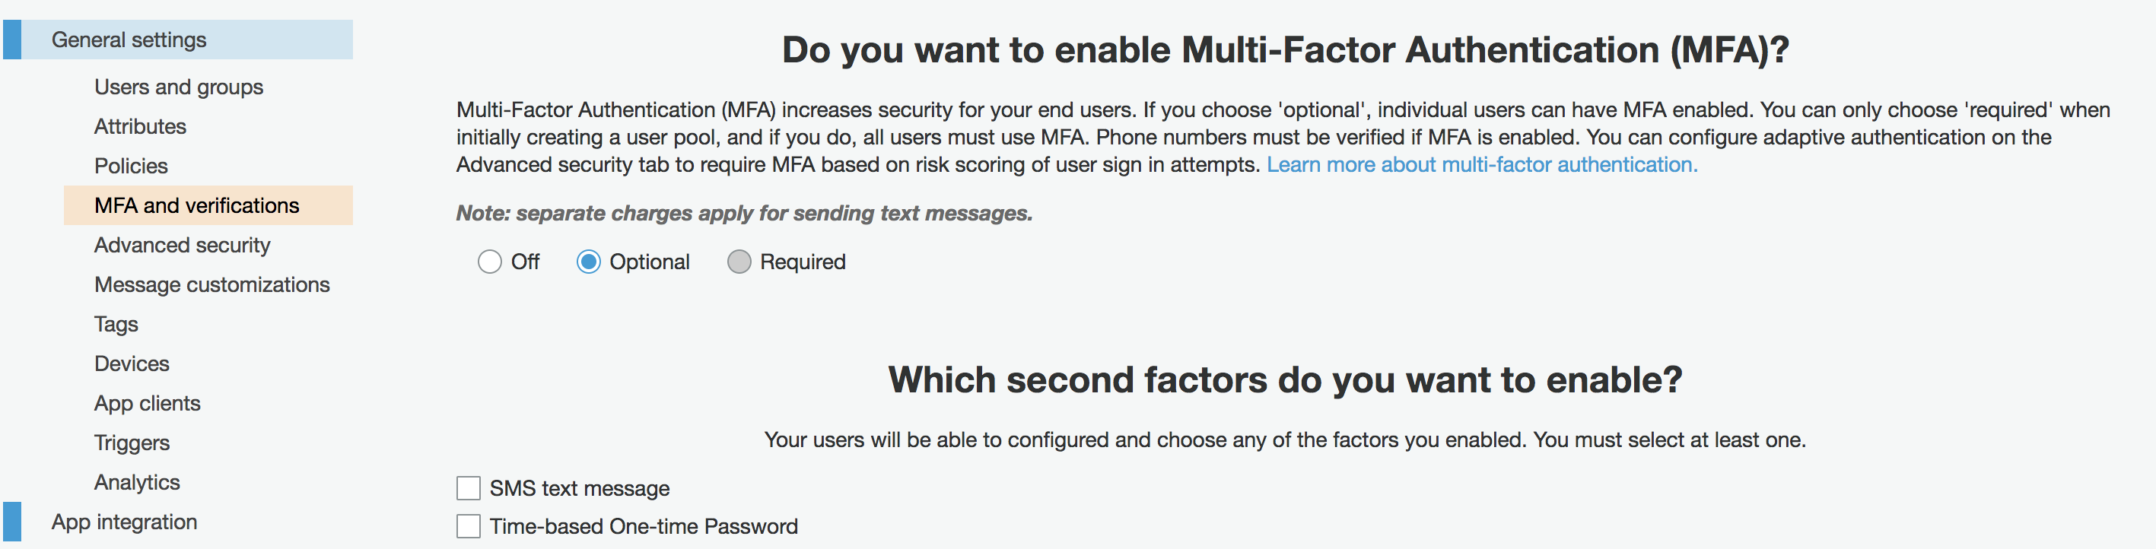Set MFA to Required
Image resolution: width=2156 pixels, height=549 pixels.
pyautogui.click(x=739, y=261)
